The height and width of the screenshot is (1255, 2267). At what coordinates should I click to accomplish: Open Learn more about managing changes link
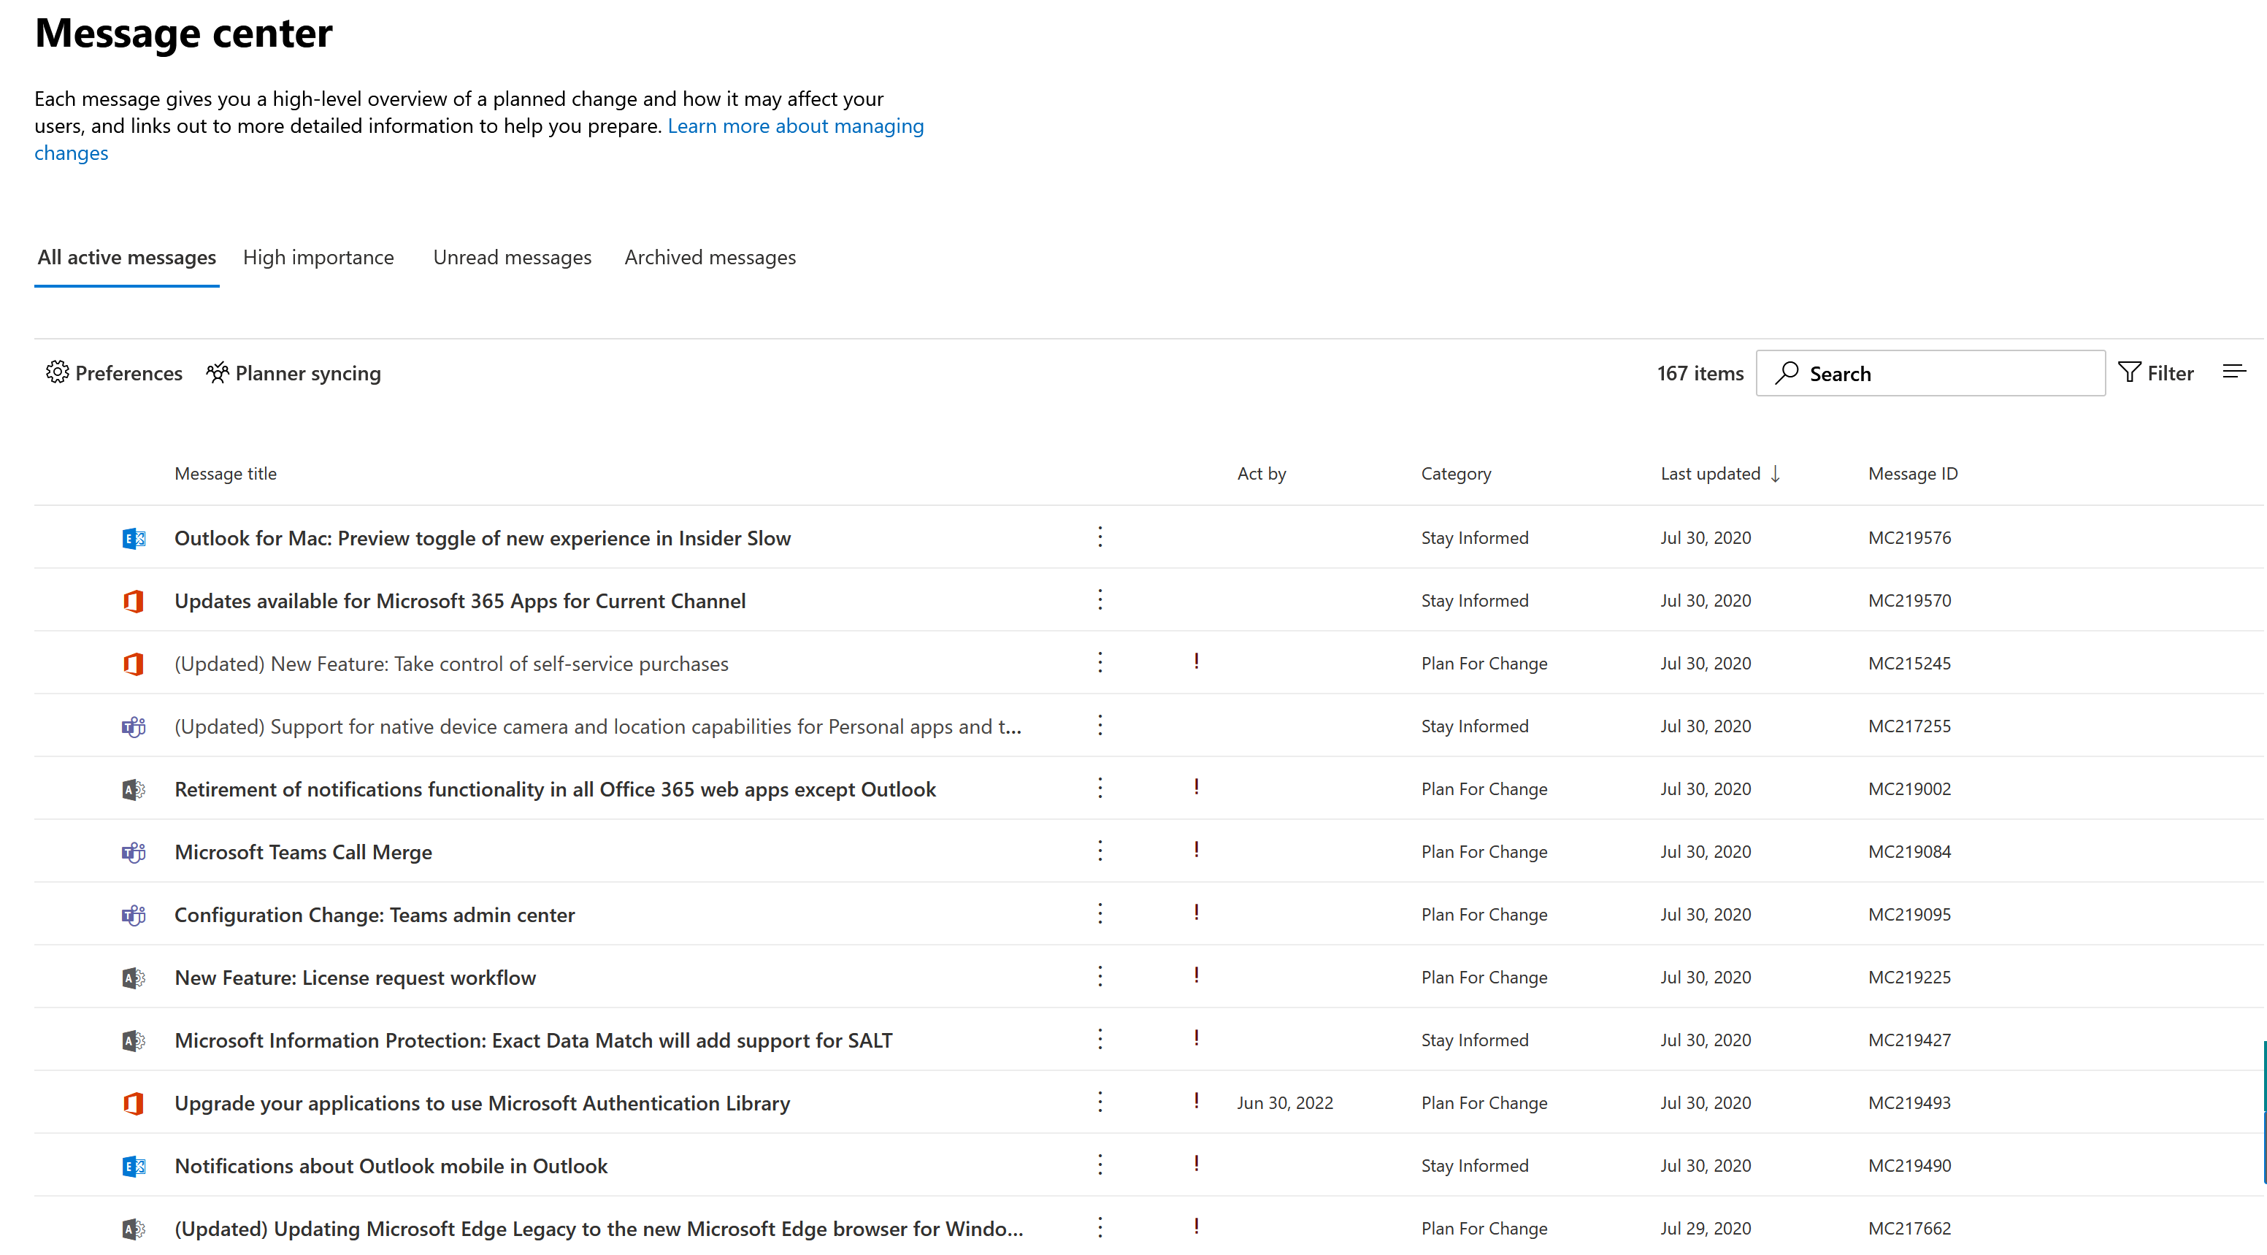pos(796,126)
